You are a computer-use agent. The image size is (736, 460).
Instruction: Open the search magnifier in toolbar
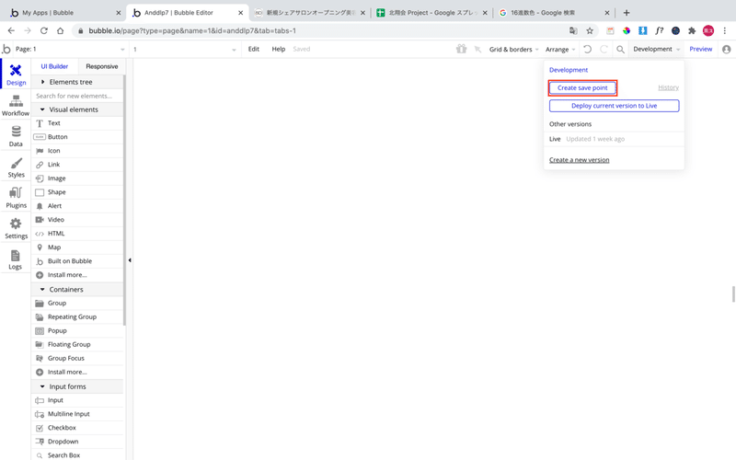tap(620, 50)
